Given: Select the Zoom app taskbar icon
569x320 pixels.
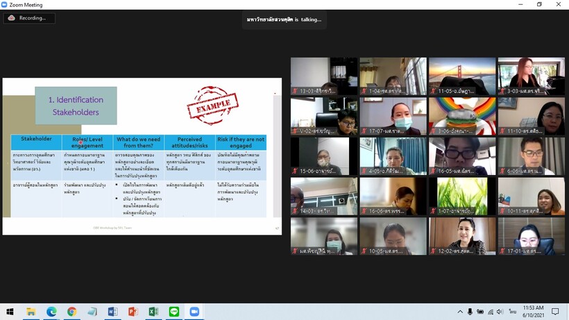Looking at the screenshot, I should pyautogui.click(x=194, y=312).
